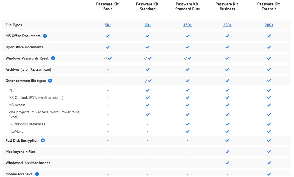Screen dimensions: 294x177
Task: Expand the Mobile forensics row
Action: click(37, 174)
